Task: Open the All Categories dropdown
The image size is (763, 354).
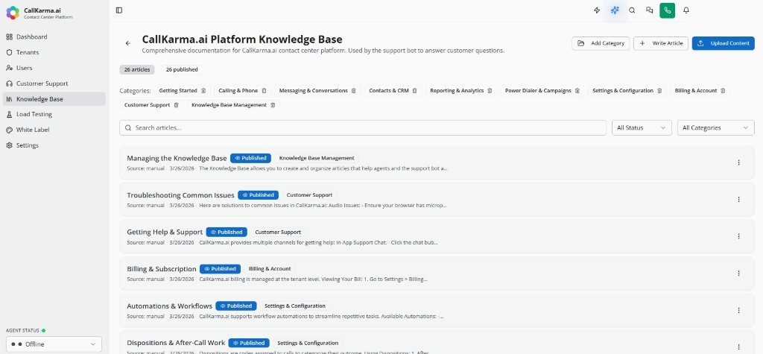Action: pyautogui.click(x=715, y=127)
